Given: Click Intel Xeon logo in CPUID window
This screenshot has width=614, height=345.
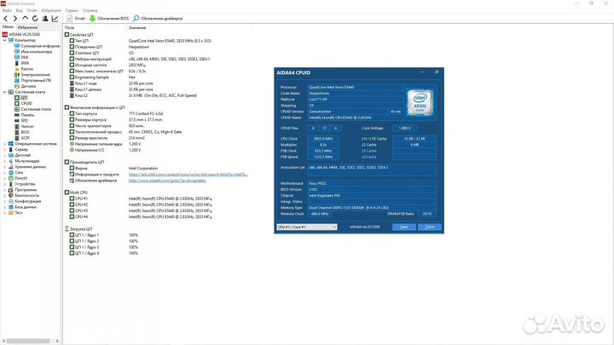Looking at the screenshot, I should pos(420,102).
